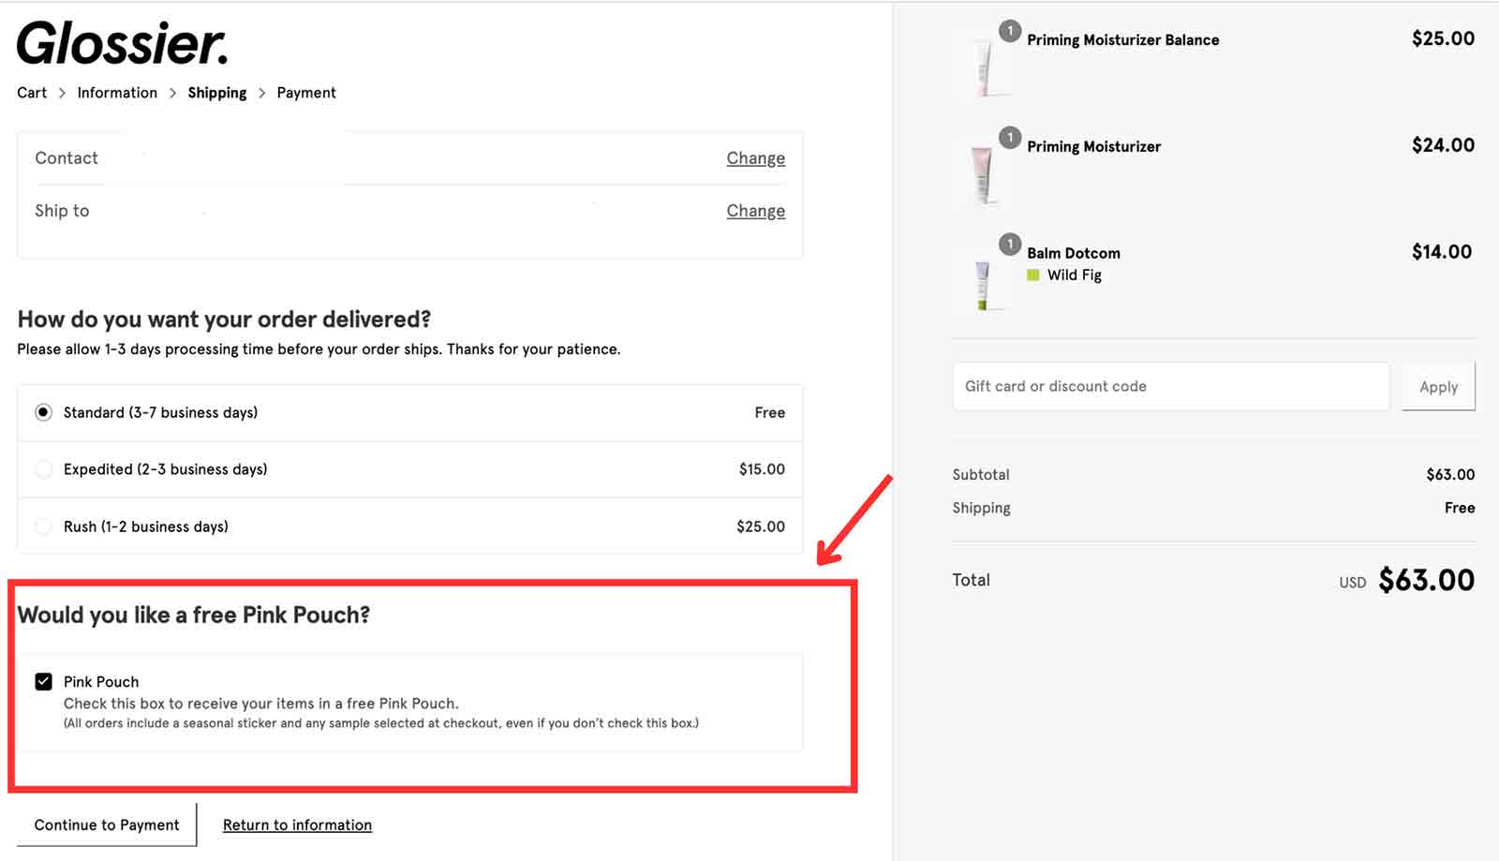Click the Glossier logo

coord(123,44)
